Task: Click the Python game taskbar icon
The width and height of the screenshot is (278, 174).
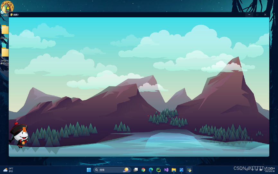Action: pyautogui.click(x=189, y=170)
